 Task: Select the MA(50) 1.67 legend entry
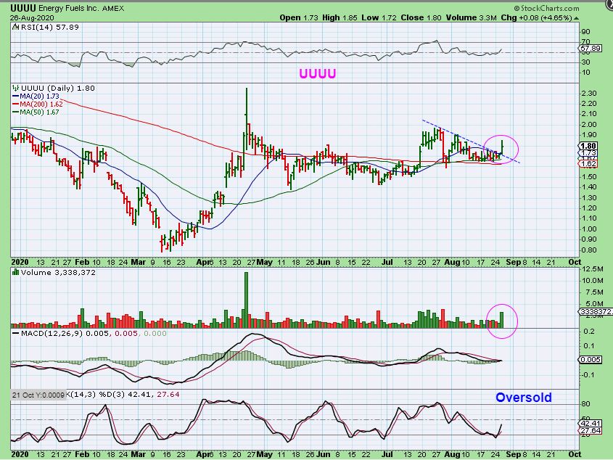pos(36,112)
